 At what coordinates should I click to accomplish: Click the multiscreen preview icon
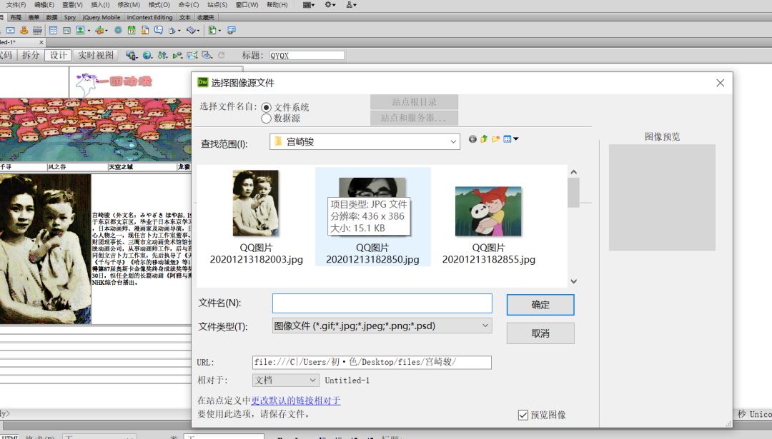click(x=132, y=55)
